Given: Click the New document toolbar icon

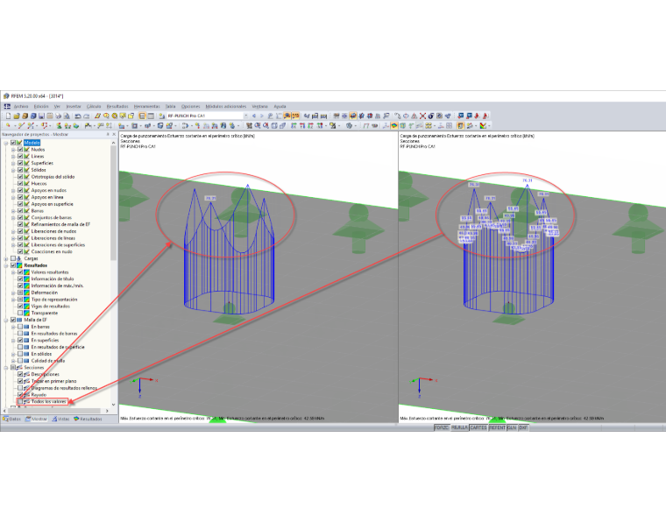Looking at the screenshot, I should [8, 116].
